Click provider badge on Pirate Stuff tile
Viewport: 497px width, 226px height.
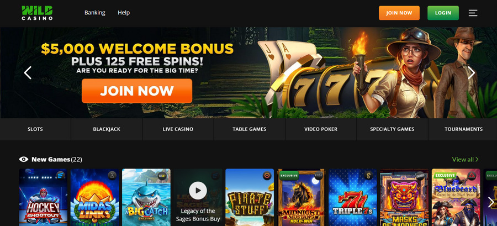tap(267, 176)
